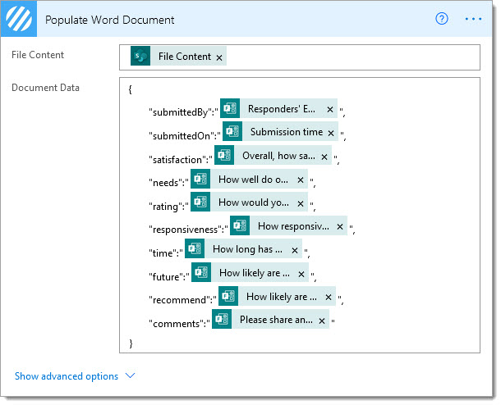The width and height of the screenshot is (501, 405).
Task: Click the Populate Word Document connector icon
Action: tap(19, 19)
